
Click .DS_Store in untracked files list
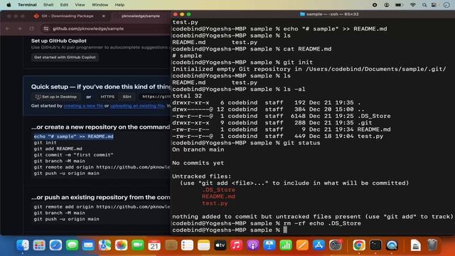(218, 190)
